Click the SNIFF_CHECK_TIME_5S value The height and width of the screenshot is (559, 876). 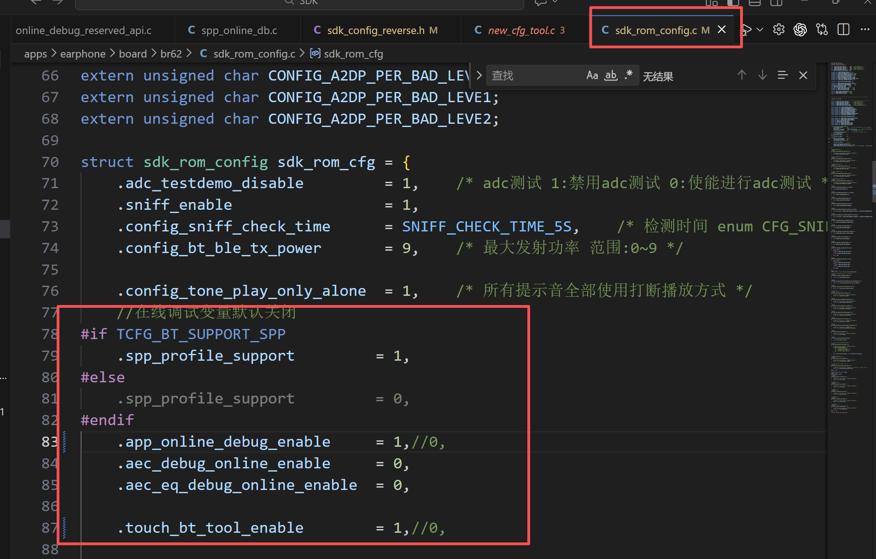click(487, 226)
